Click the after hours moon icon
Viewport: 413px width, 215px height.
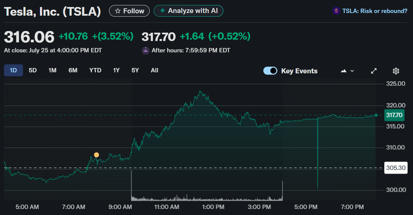coord(146,51)
